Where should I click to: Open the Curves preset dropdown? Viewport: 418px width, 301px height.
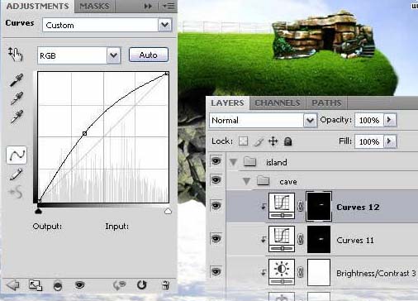(x=165, y=25)
